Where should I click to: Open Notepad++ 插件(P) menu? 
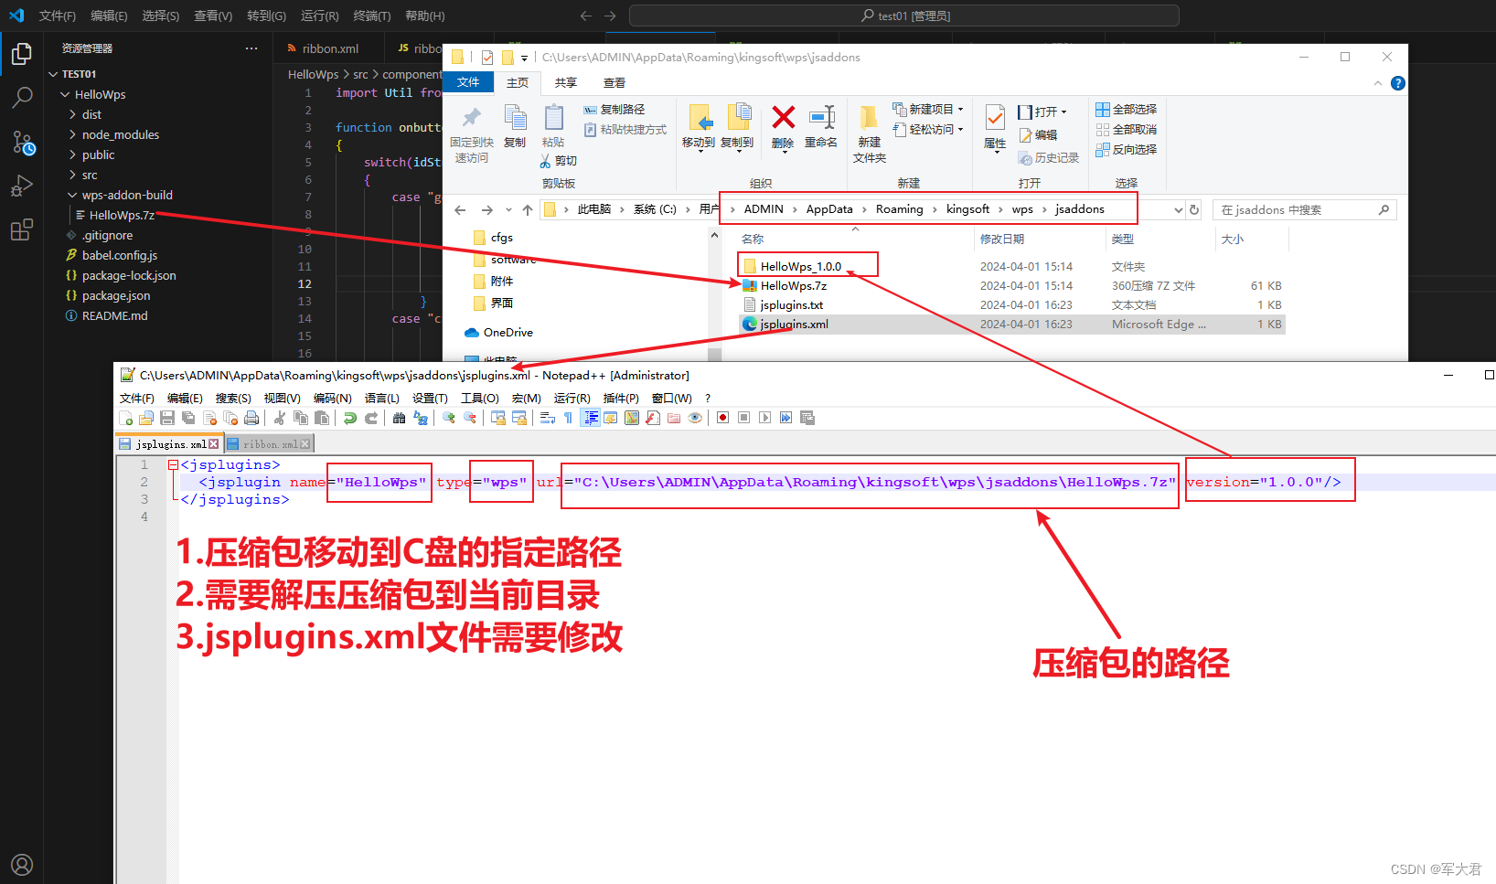point(621,398)
